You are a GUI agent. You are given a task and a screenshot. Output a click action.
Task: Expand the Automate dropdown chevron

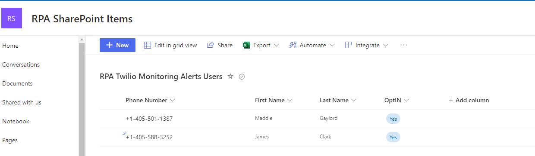pyautogui.click(x=332, y=45)
